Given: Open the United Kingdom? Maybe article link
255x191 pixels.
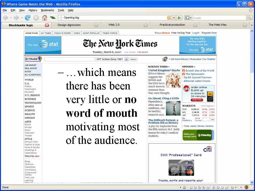Looking at the screenshot, I should click(164, 70).
